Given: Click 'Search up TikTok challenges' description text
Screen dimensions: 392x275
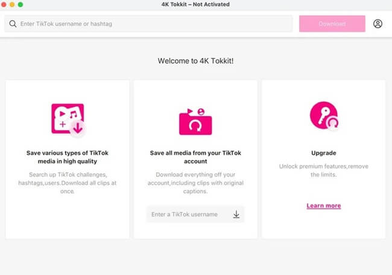Looking at the screenshot, I should [x=68, y=183].
